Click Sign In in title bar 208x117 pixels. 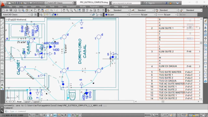click(x=151, y=3)
